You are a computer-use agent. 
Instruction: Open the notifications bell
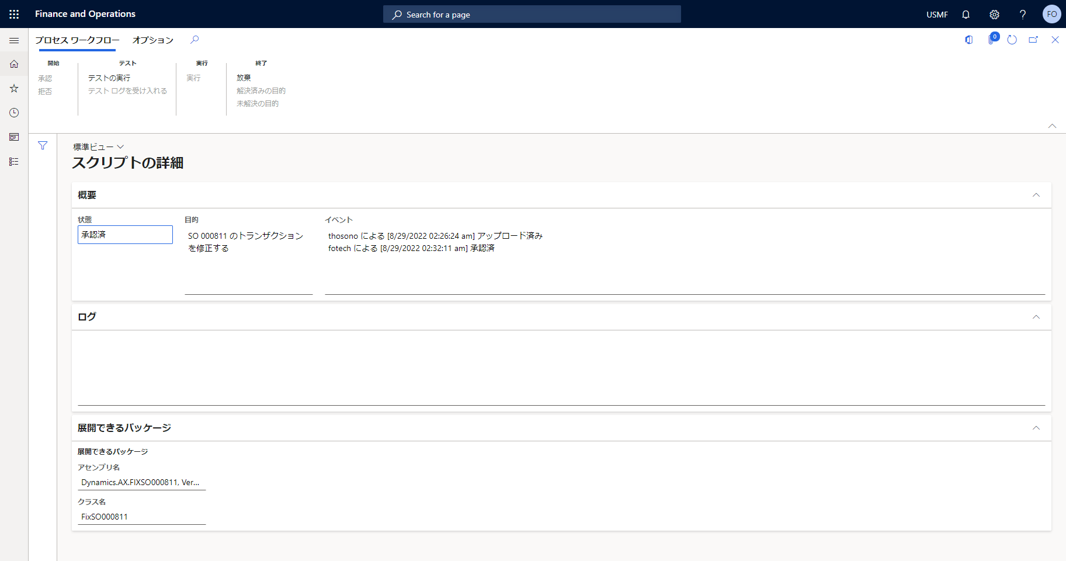(966, 15)
